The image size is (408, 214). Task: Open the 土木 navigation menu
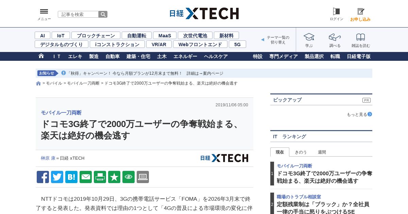coord(162,56)
